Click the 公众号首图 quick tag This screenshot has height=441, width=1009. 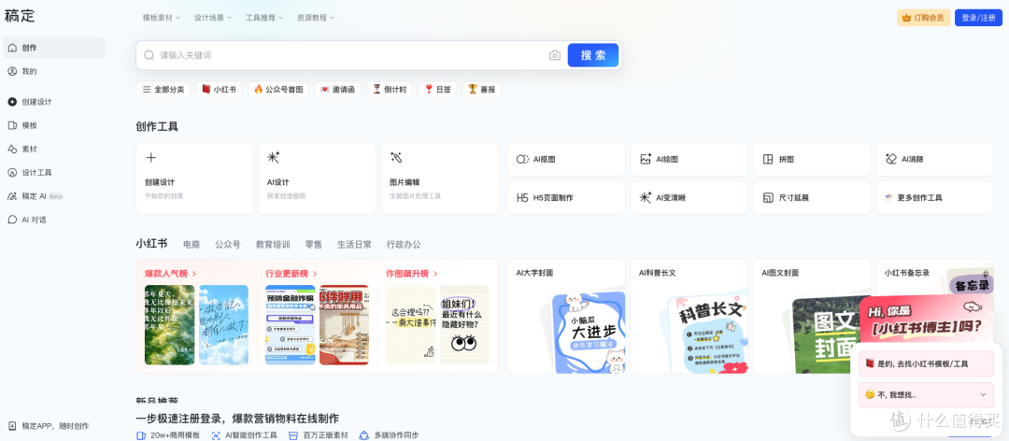[x=278, y=90]
